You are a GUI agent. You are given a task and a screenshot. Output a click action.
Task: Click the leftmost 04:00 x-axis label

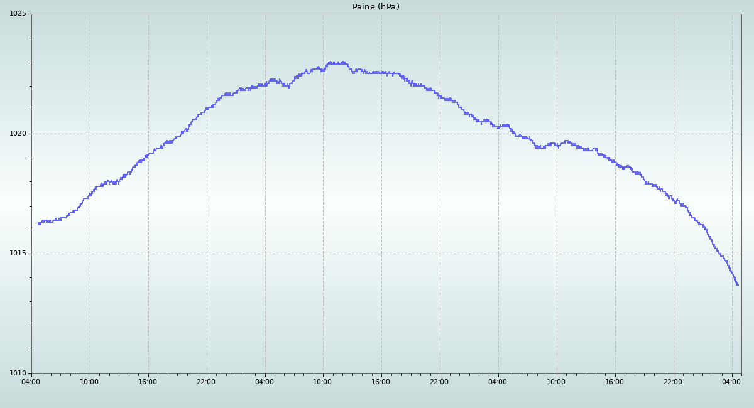[31, 381]
